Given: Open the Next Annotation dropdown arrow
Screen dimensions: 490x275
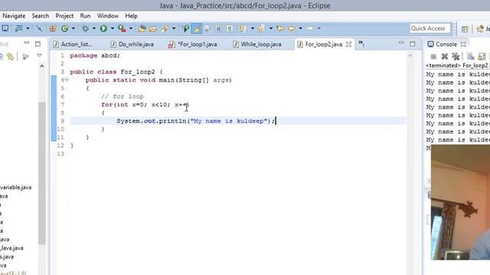Looking at the screenshot, I should (x=252, y=29).
